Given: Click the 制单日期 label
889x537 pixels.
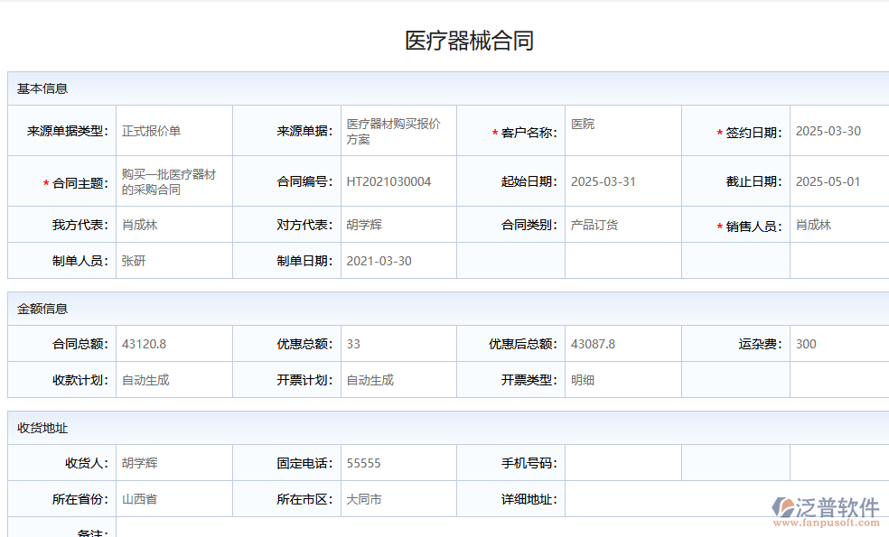Looking at the screenshot, I should pyautogui.click(x=304, y=261).
